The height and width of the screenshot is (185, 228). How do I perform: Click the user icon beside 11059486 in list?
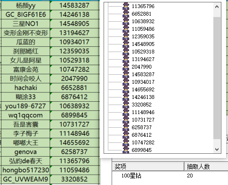pyautogui.click(x=126, y=29)
